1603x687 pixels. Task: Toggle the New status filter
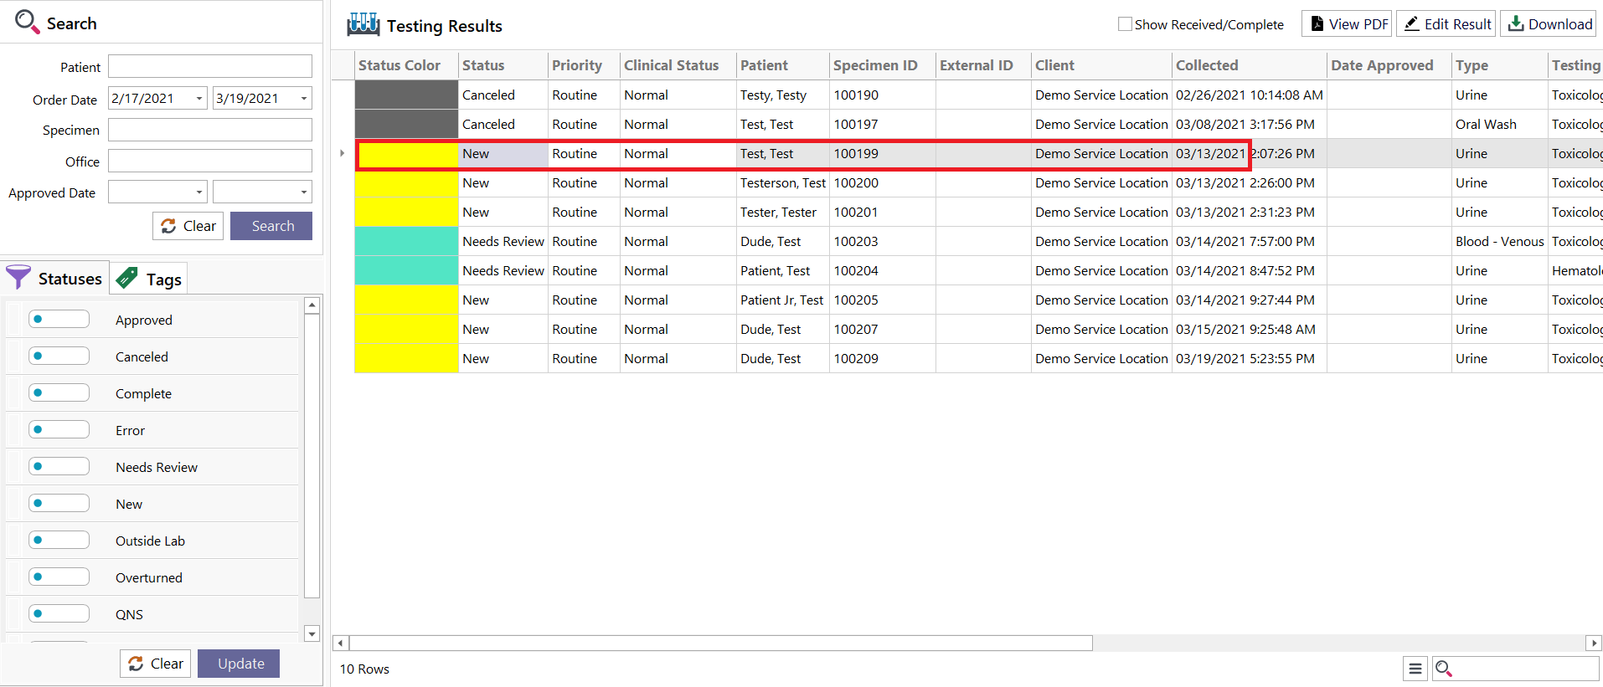pyautogui.click(x=59, y=503)
